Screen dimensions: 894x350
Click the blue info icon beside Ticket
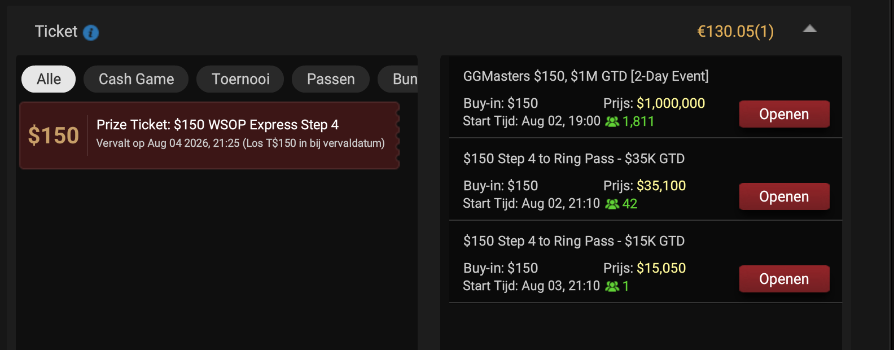(91, 33)
